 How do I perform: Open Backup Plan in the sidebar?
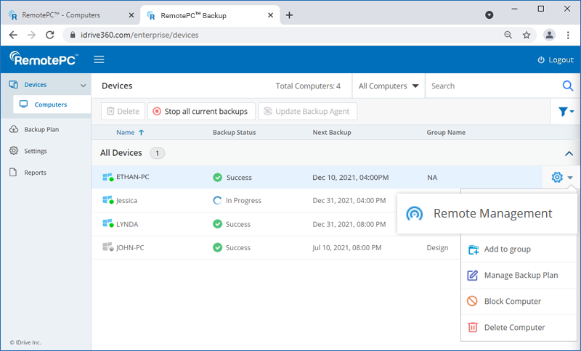coord(41,129)
